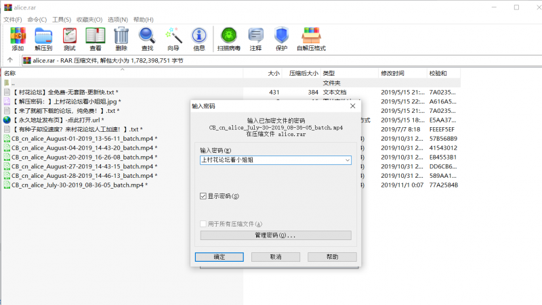
Task: Toggle the 用于所有压缩文件 checkbox
Action: click(x=203, y=224)
